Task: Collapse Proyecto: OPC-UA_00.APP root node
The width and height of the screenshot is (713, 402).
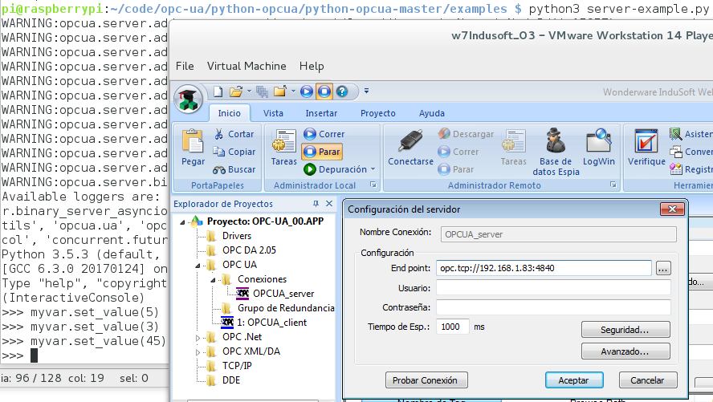Action: pyautogui.click(x=182, y=221)
